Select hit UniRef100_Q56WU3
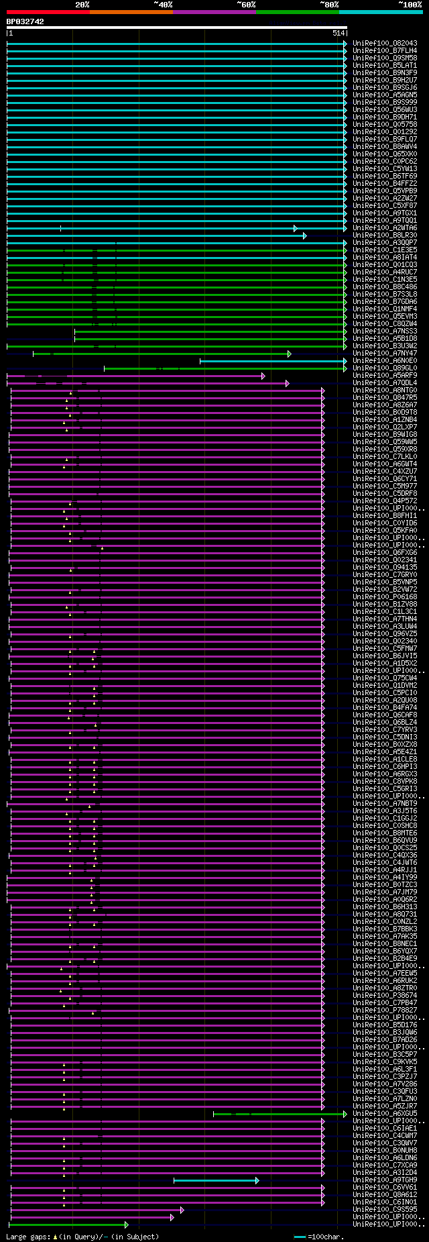429x1242 pixels. coord(385,109)
